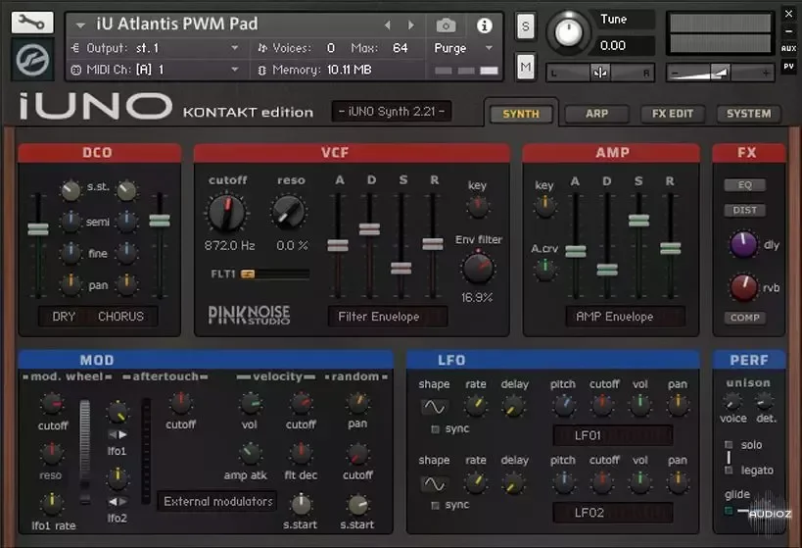Toggle the PV button
Viewport: 802px width, 548px height.
coord(788,66)
